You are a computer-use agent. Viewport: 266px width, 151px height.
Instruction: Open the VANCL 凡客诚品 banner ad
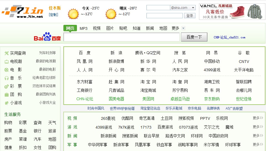232,12
